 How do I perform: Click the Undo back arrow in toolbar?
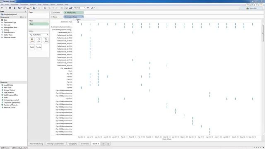pos(2,8)
